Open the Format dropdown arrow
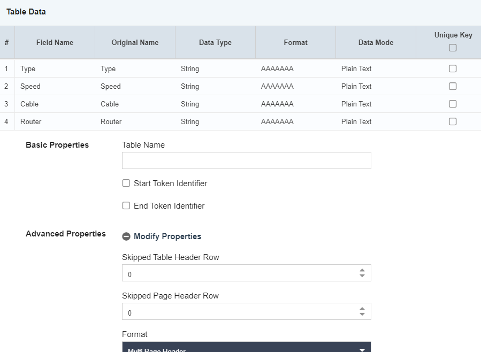Viewport: 481px width, 352px height. pos(362,349)
